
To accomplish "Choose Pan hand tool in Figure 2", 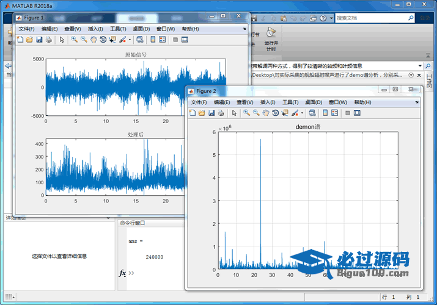I will (266, 113).
